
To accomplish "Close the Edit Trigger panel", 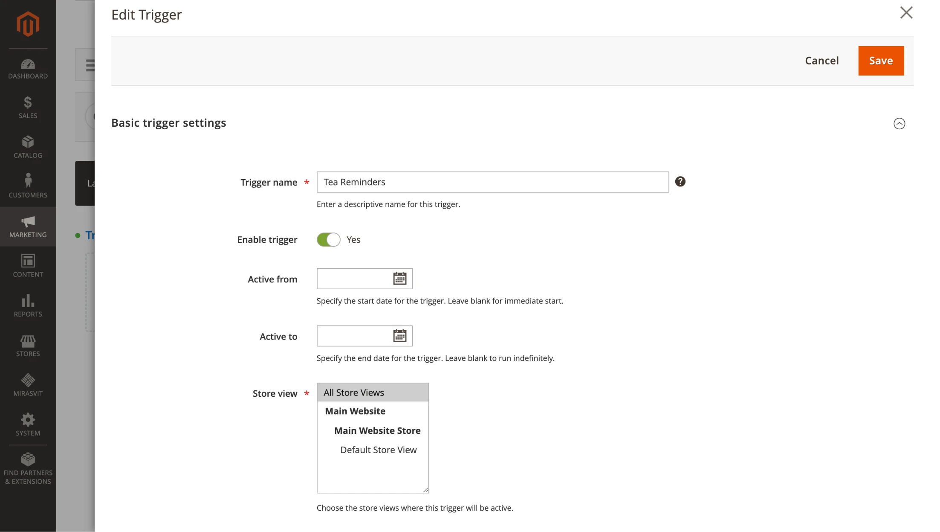I will pos(906,13).
